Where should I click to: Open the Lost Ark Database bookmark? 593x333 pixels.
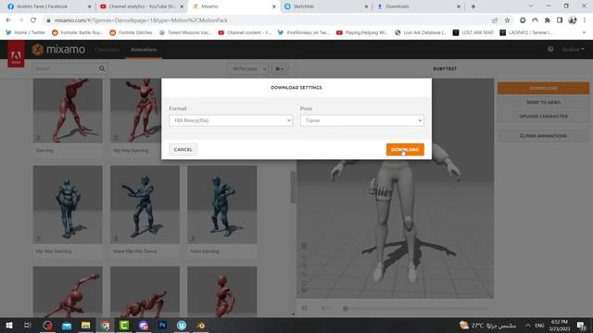(421, 33)
